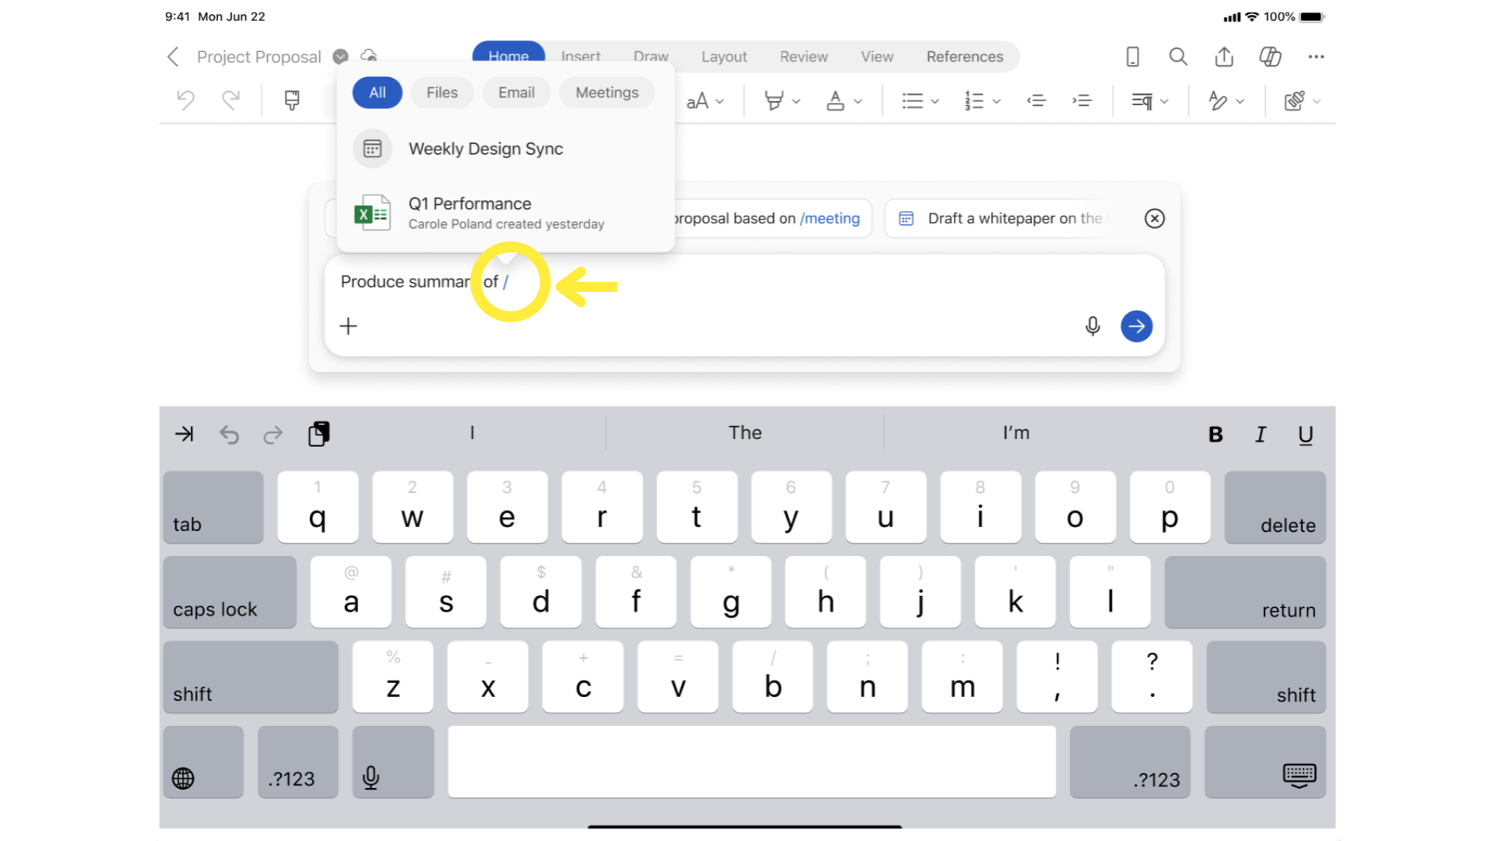Screen dimensions: 1495x841
Task: Select the Meetings filter chip
Action: point(607,93)
